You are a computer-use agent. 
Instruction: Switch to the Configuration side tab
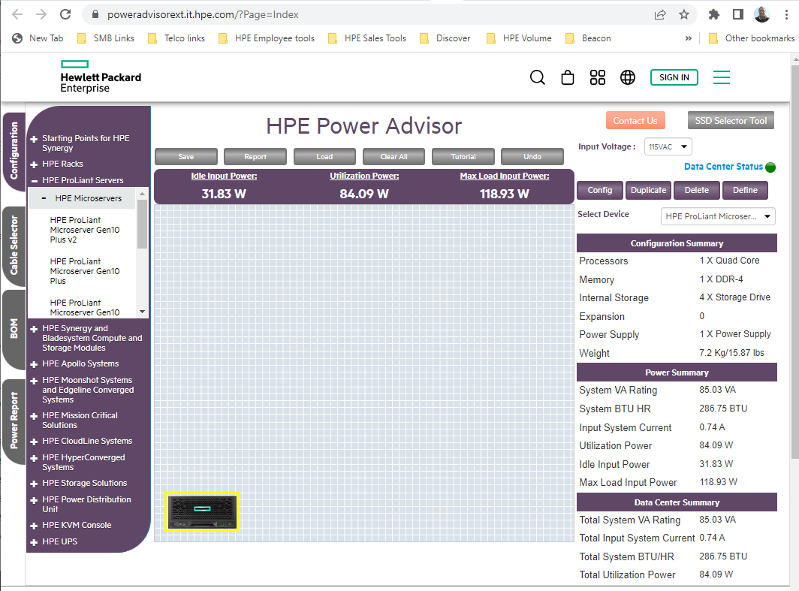(x=14, y=151)
